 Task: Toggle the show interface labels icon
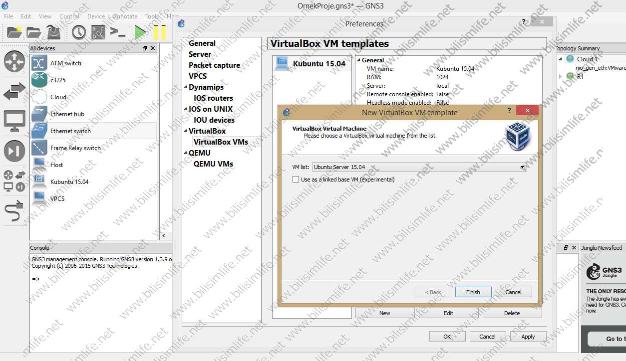pyautogui.click(x=98, y=32)
